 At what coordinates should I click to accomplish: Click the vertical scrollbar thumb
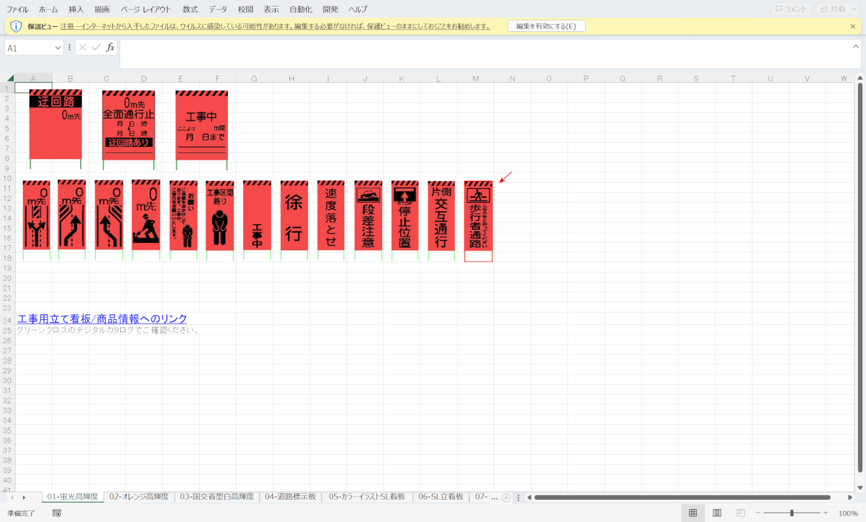859,276
